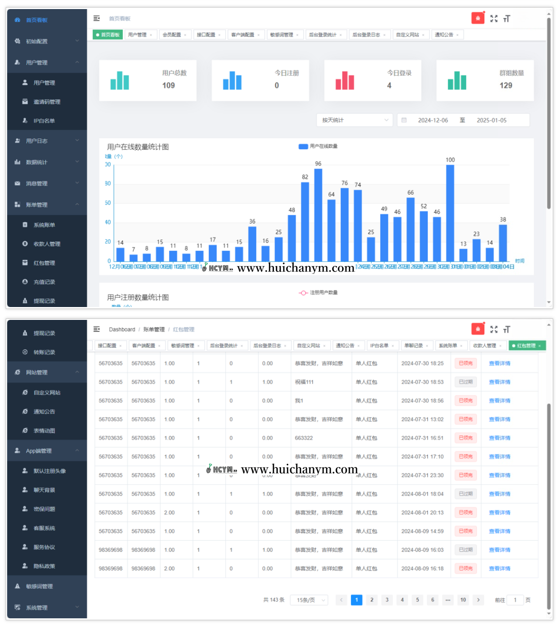Click the 2024-12-06 start date field

click(x=433, y=120)
